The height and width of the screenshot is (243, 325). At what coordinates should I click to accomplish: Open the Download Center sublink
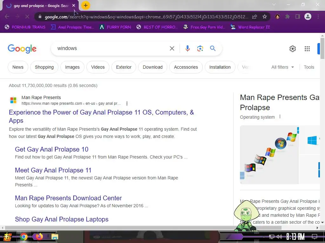click(69, 198)
